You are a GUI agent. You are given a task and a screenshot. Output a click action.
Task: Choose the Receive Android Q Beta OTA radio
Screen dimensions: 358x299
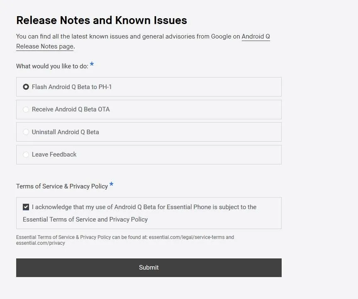coord(26,109)
